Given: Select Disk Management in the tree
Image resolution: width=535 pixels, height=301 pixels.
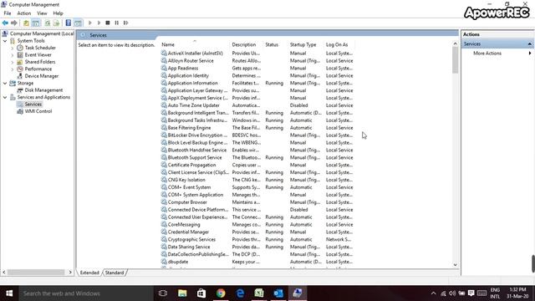Looking at the screenshot, I should (43, 90).
